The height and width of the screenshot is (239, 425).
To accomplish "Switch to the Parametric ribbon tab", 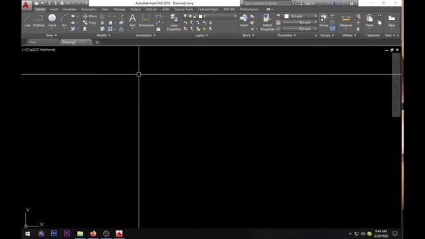I will [88, 9].
